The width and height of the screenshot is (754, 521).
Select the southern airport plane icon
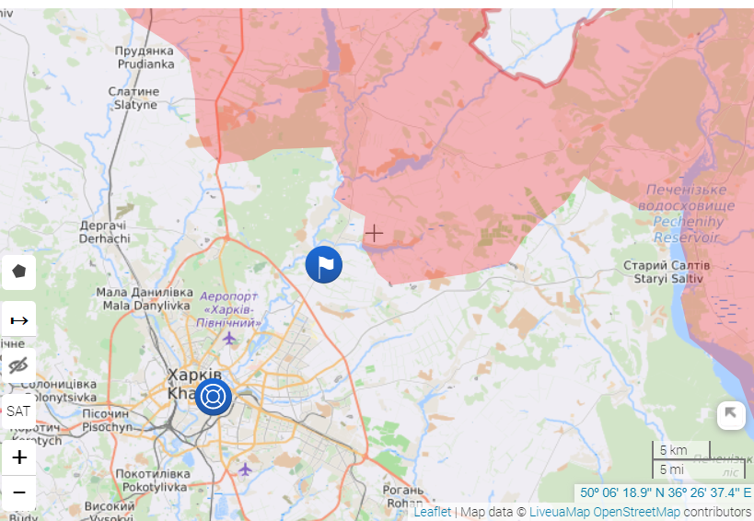pos(245,469)
